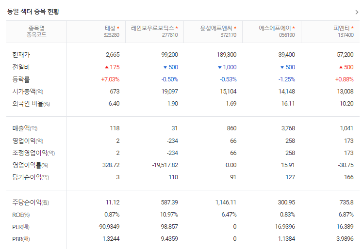Screen dimensions: 363x249
Task: Click the 전일비 row label
Action: click(21, 67)
